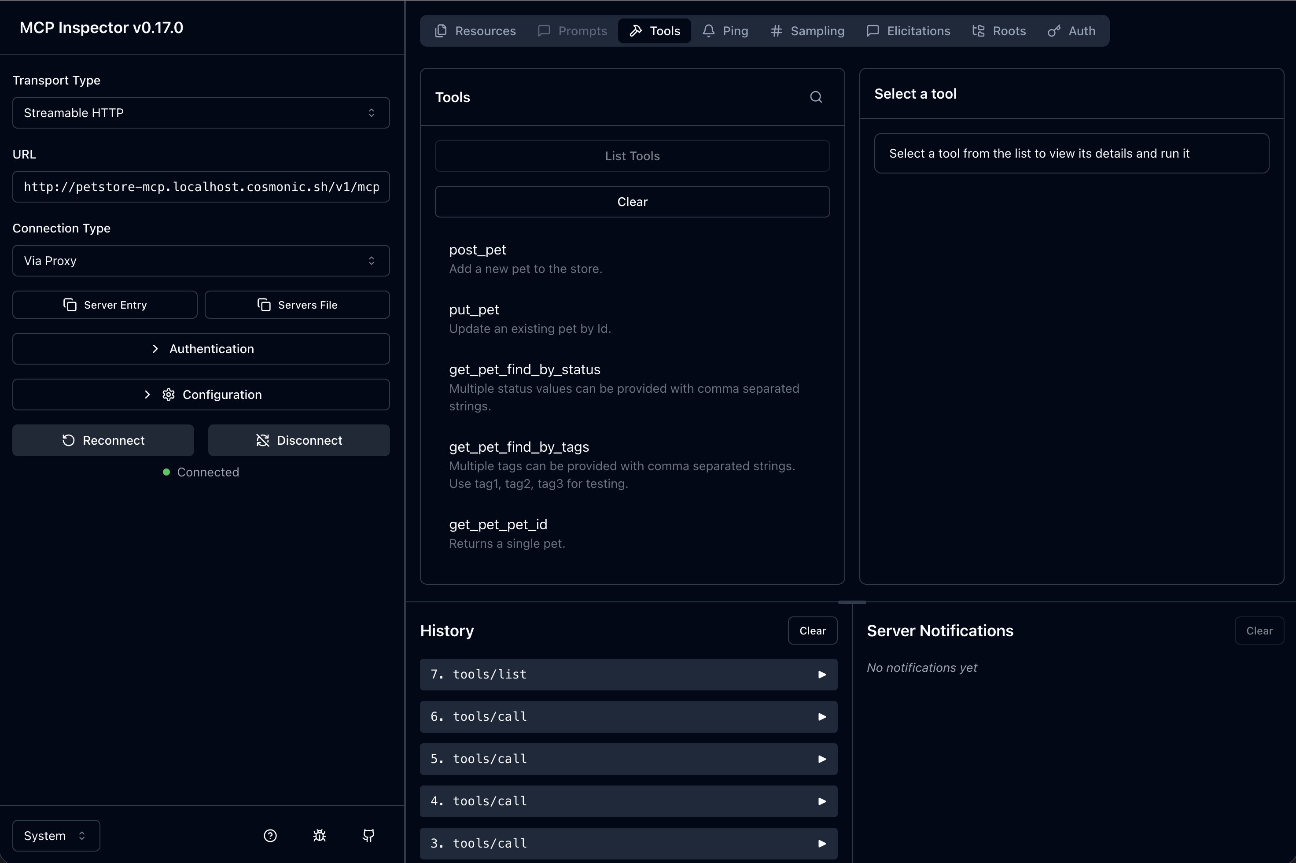This screenshot has width=1296, height=863.
Task: Open the GitHub icon link
Action: click(369, 836)
